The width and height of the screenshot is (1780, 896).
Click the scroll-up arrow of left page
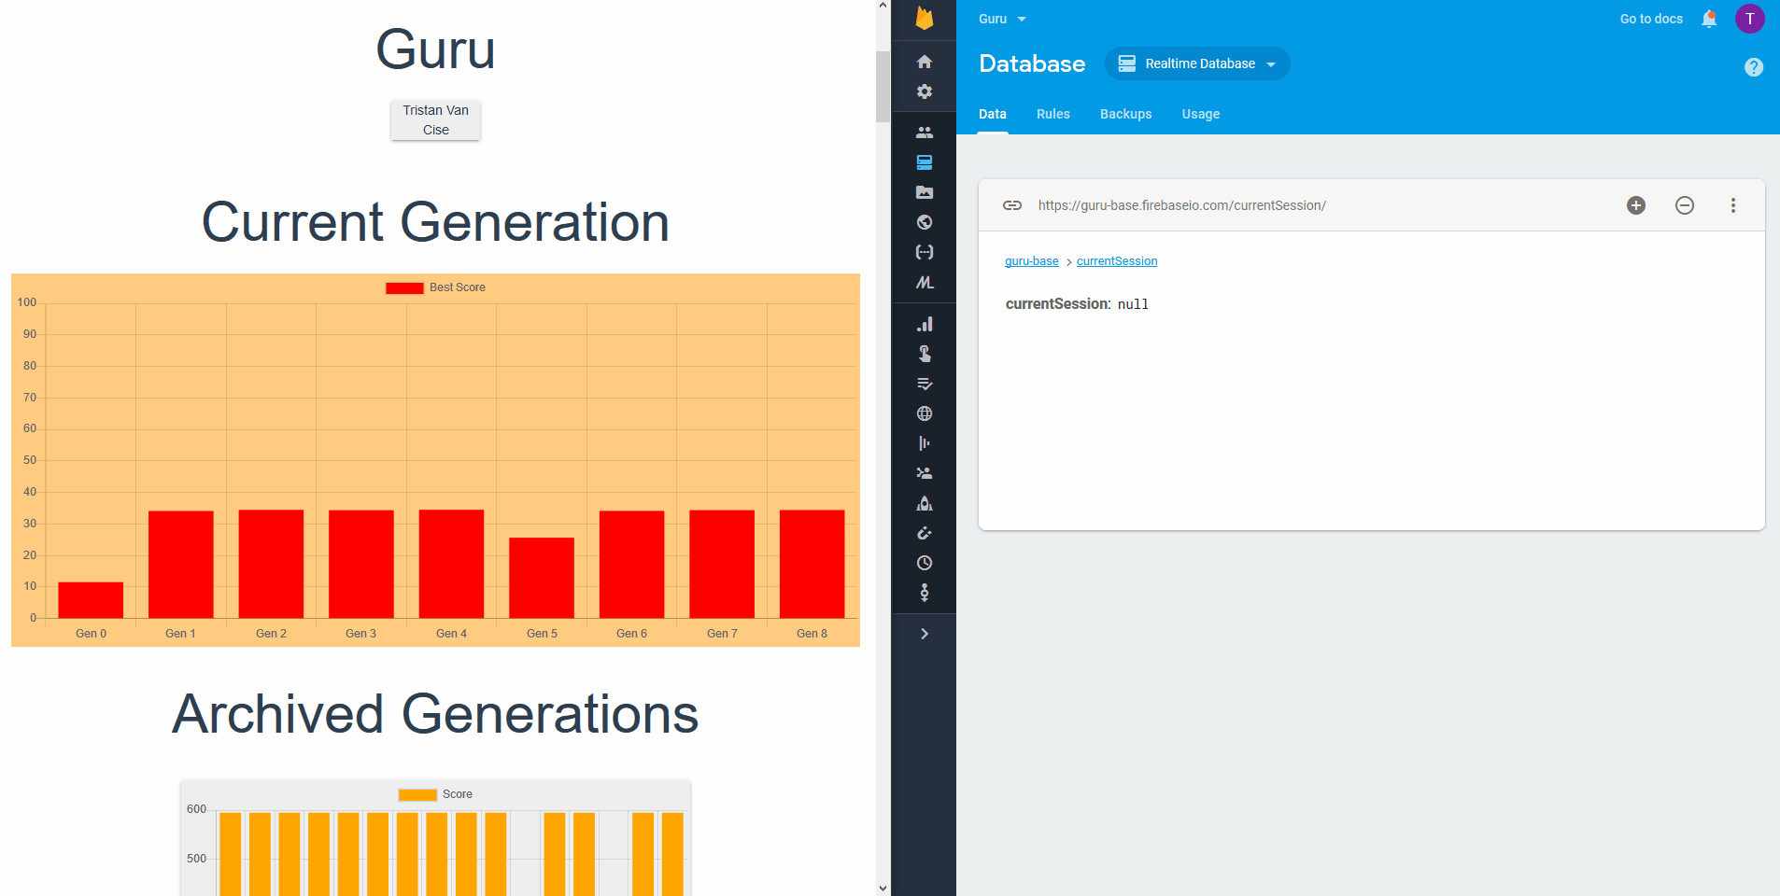point(883,7)
